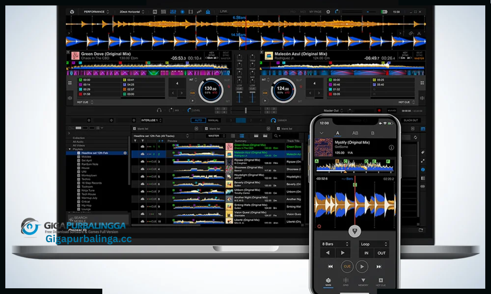
Task: Tap the phone's beat jump right arrow
Action: [343, 253]
